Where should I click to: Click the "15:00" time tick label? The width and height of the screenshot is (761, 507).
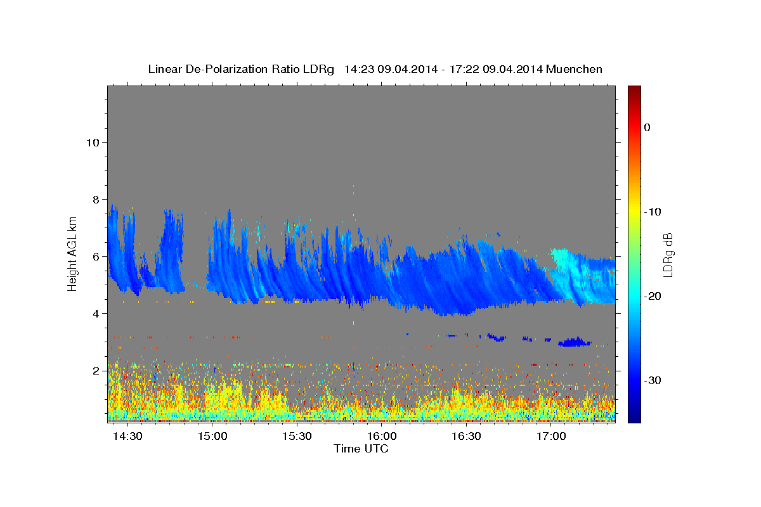click(x=212, y=437)
